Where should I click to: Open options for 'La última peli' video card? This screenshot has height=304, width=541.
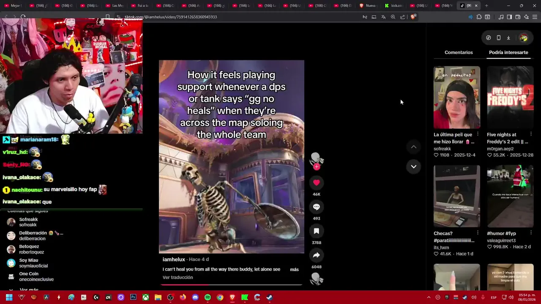click(x=478, y=134)
